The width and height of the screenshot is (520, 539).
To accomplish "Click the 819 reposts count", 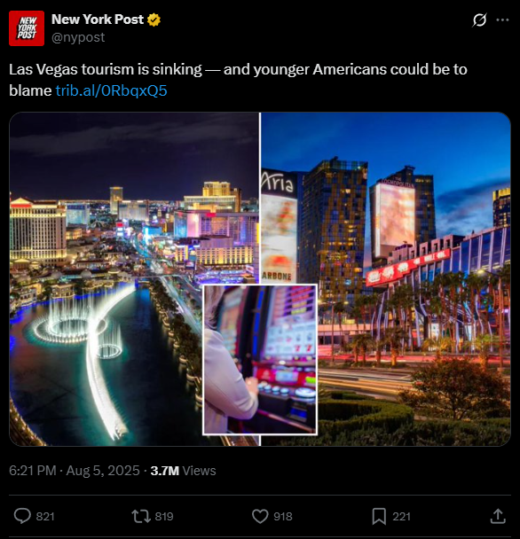I will click(x=164, y=516).
